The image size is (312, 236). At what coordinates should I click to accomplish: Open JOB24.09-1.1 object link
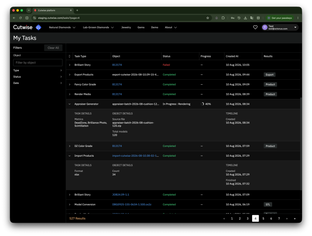(121, 195)
